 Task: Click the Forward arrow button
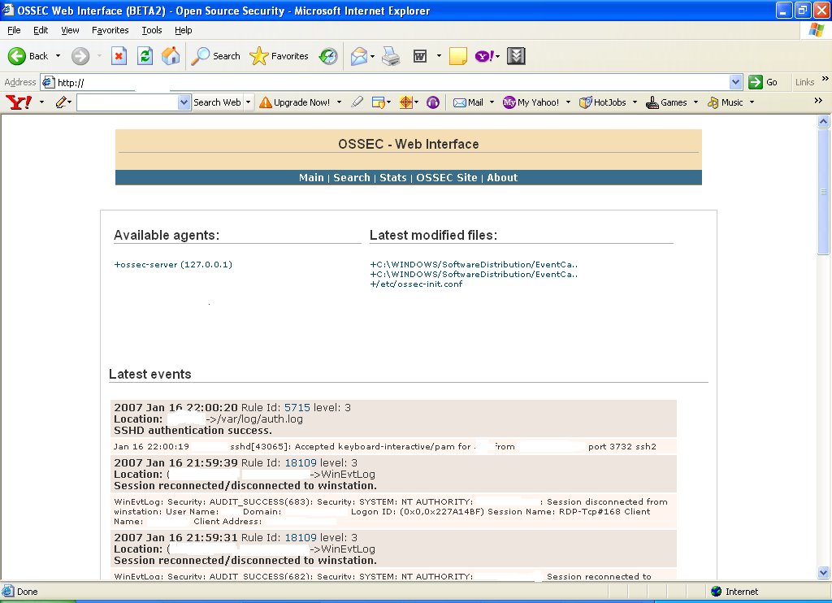pyautogui.click(x=80, y=56)
